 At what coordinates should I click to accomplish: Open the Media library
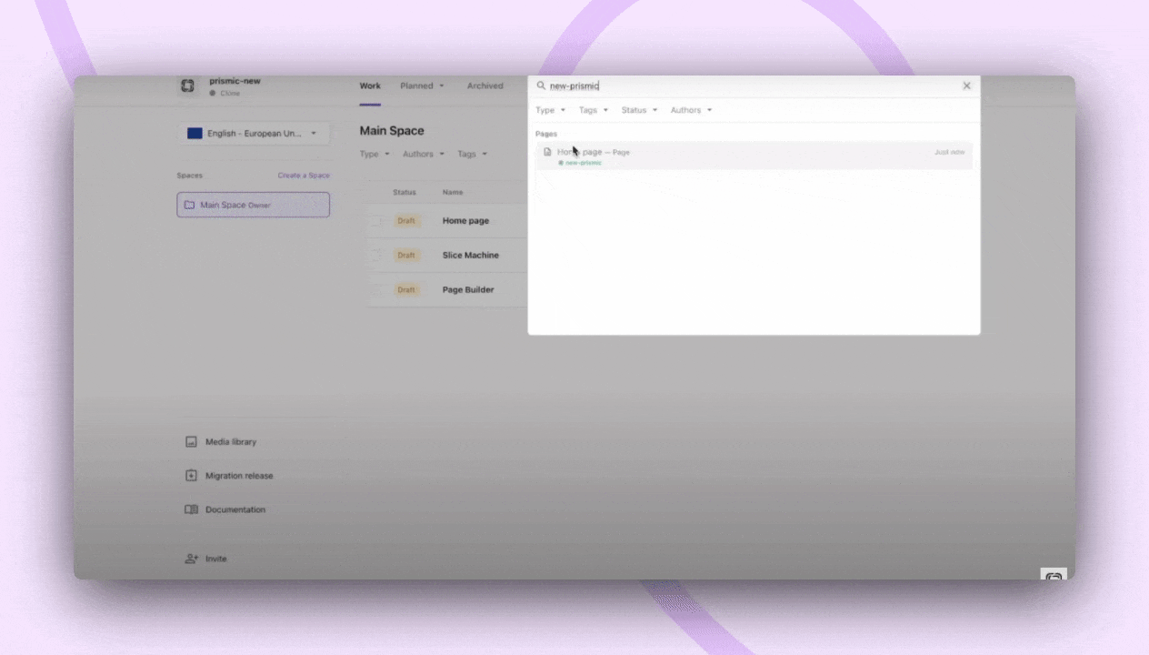click(x=231, y=441)
